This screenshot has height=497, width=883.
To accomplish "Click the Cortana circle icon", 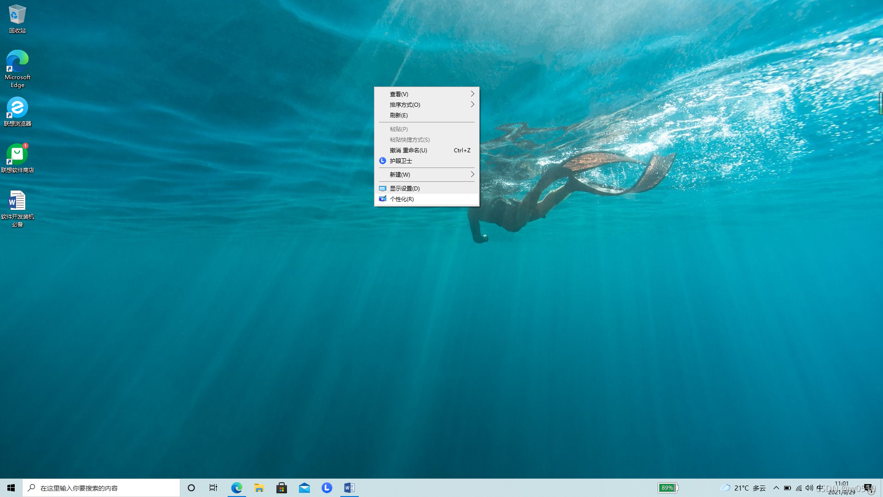I will [191, 488].
